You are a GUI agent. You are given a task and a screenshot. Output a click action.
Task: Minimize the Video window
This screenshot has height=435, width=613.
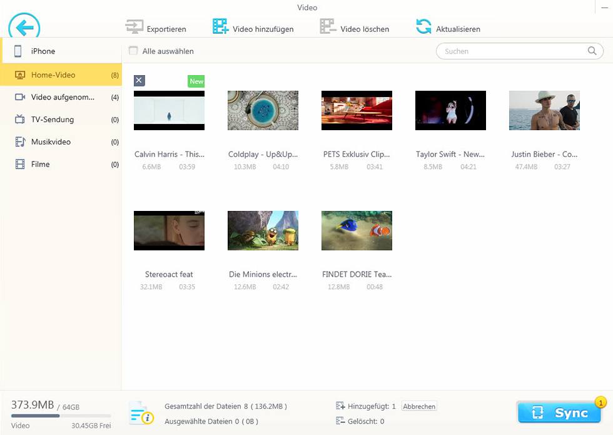tap(604, 8)
